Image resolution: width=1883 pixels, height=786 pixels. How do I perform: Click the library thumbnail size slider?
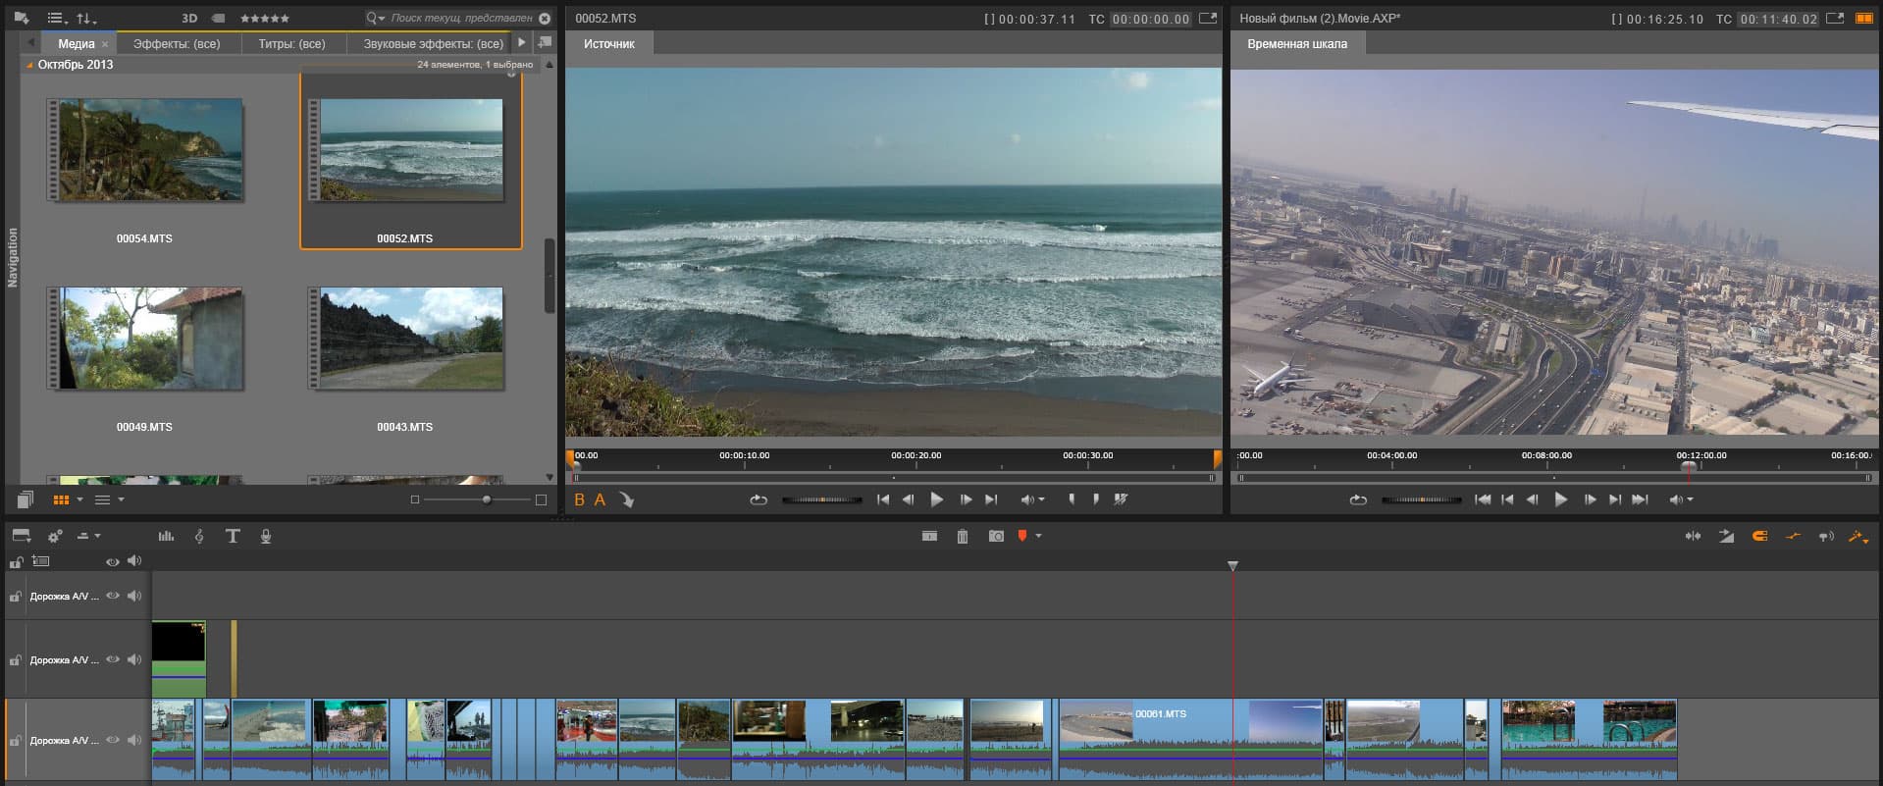pyautogui.click(x=487, y=499)
